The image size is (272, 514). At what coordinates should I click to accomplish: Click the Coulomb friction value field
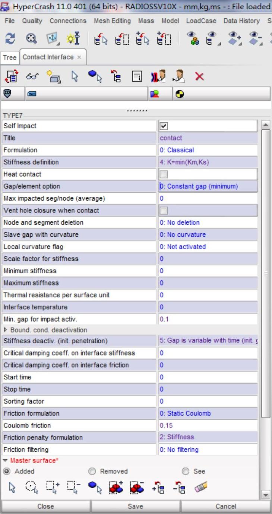208,425
